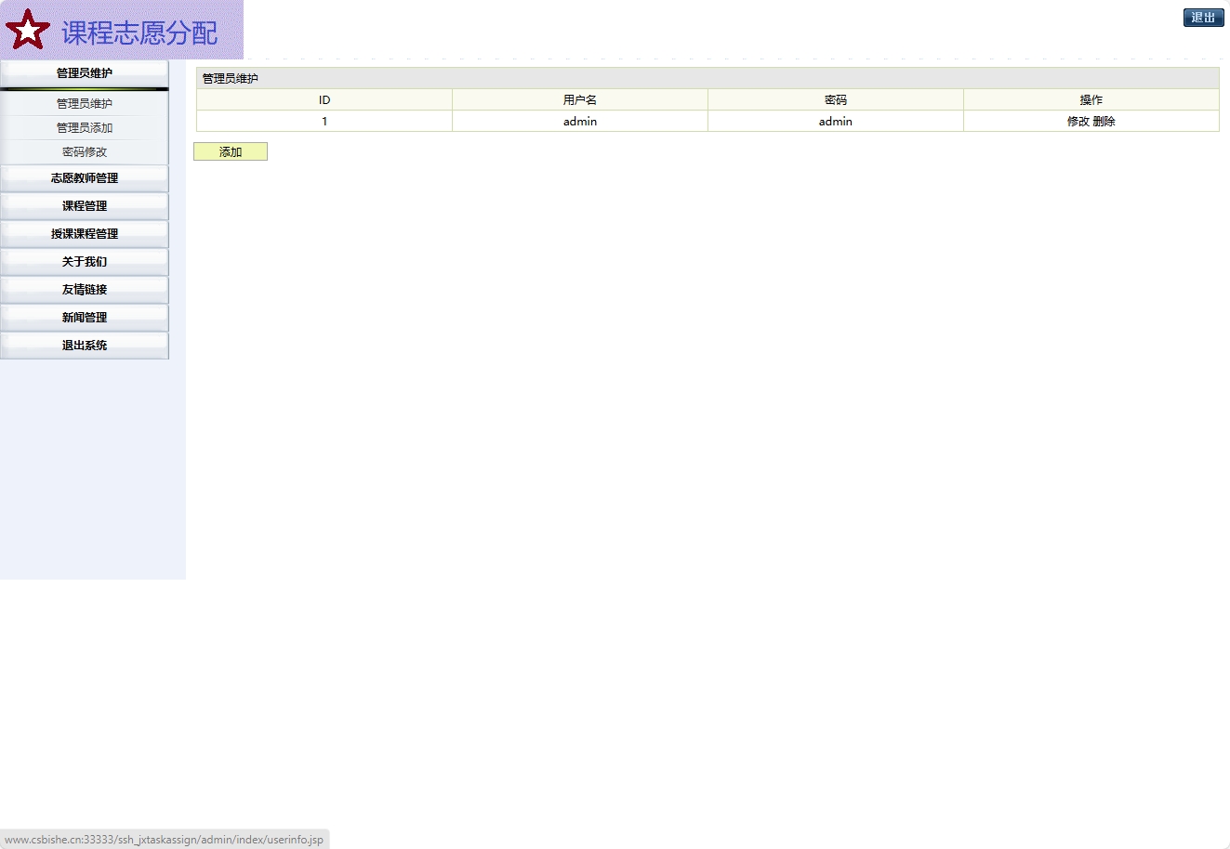Click the 删除 link in the admin row
This screenshot has height=849, width=1230.
(x=1104, y=122)
